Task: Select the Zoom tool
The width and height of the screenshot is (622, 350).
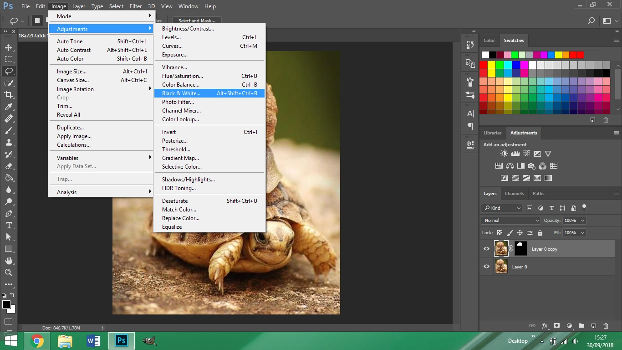Action: [x=9, y=273]
